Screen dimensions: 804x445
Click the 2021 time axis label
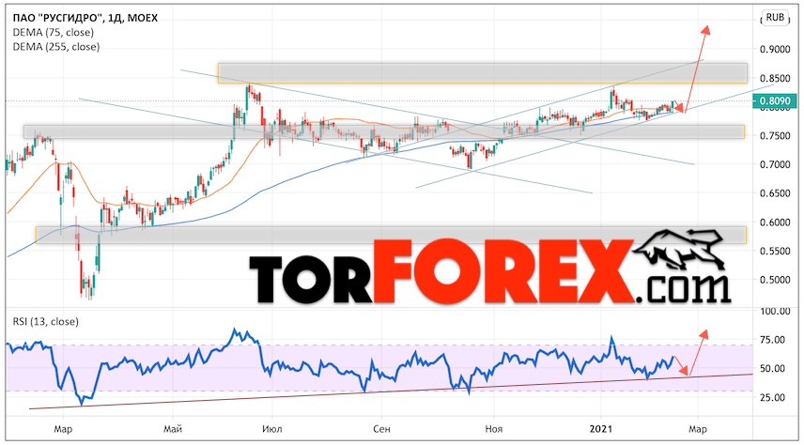600,429
